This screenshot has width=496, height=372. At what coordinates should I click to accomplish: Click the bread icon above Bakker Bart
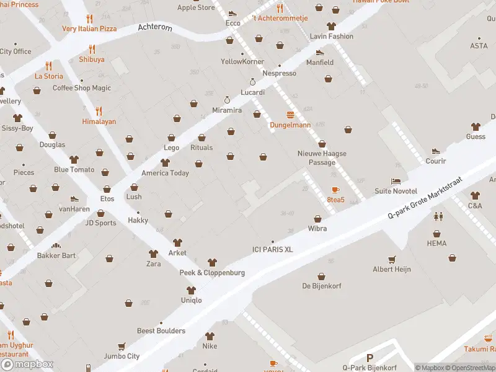[56, 246]
